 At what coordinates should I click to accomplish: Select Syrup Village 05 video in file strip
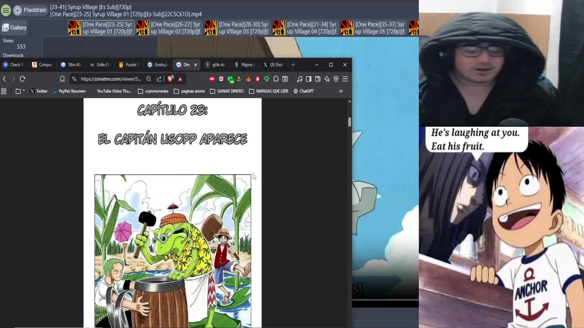pyautogui.click(x=374, y=28)
